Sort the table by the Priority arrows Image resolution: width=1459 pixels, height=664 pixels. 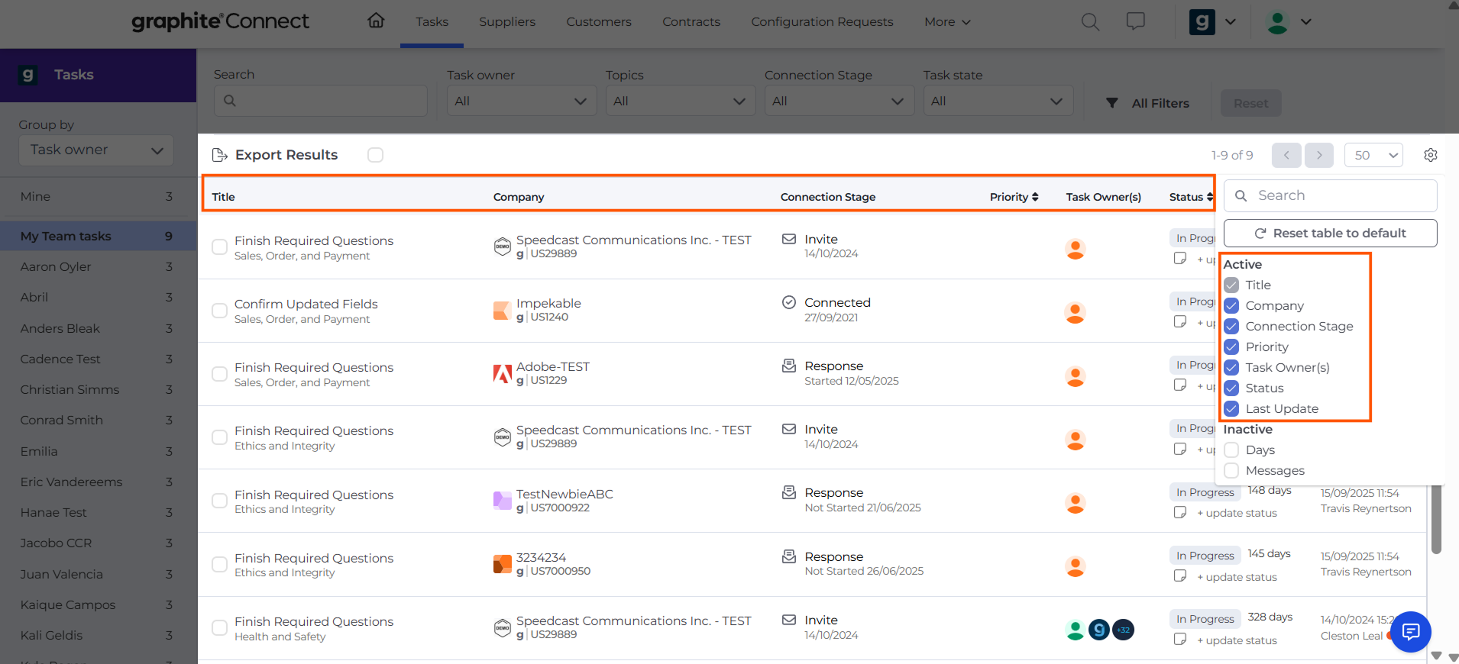(1035, 197)
